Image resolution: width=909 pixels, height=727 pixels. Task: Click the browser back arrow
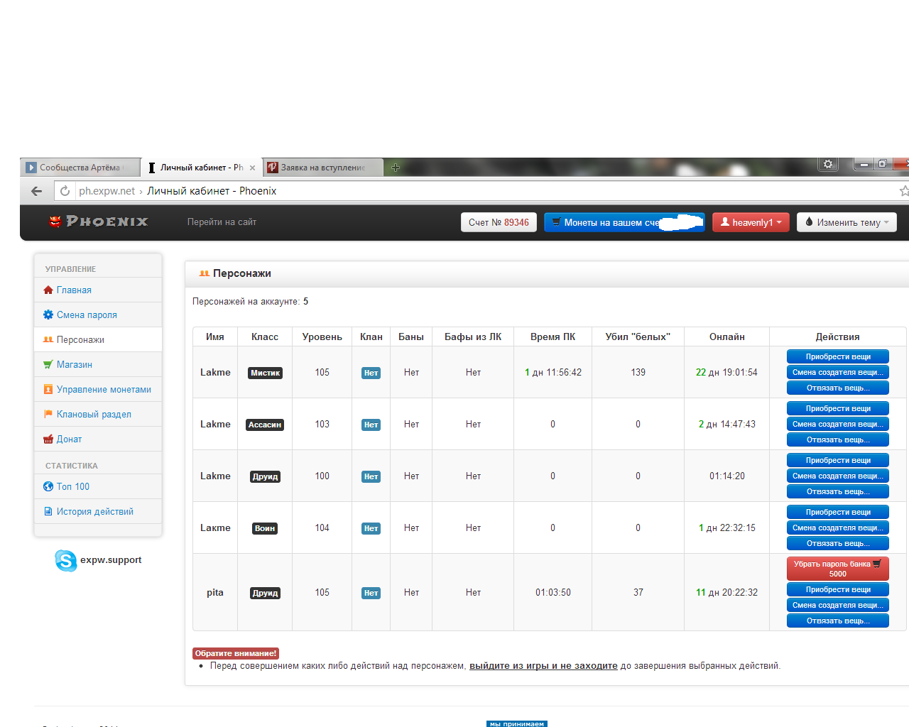point(37,191)
